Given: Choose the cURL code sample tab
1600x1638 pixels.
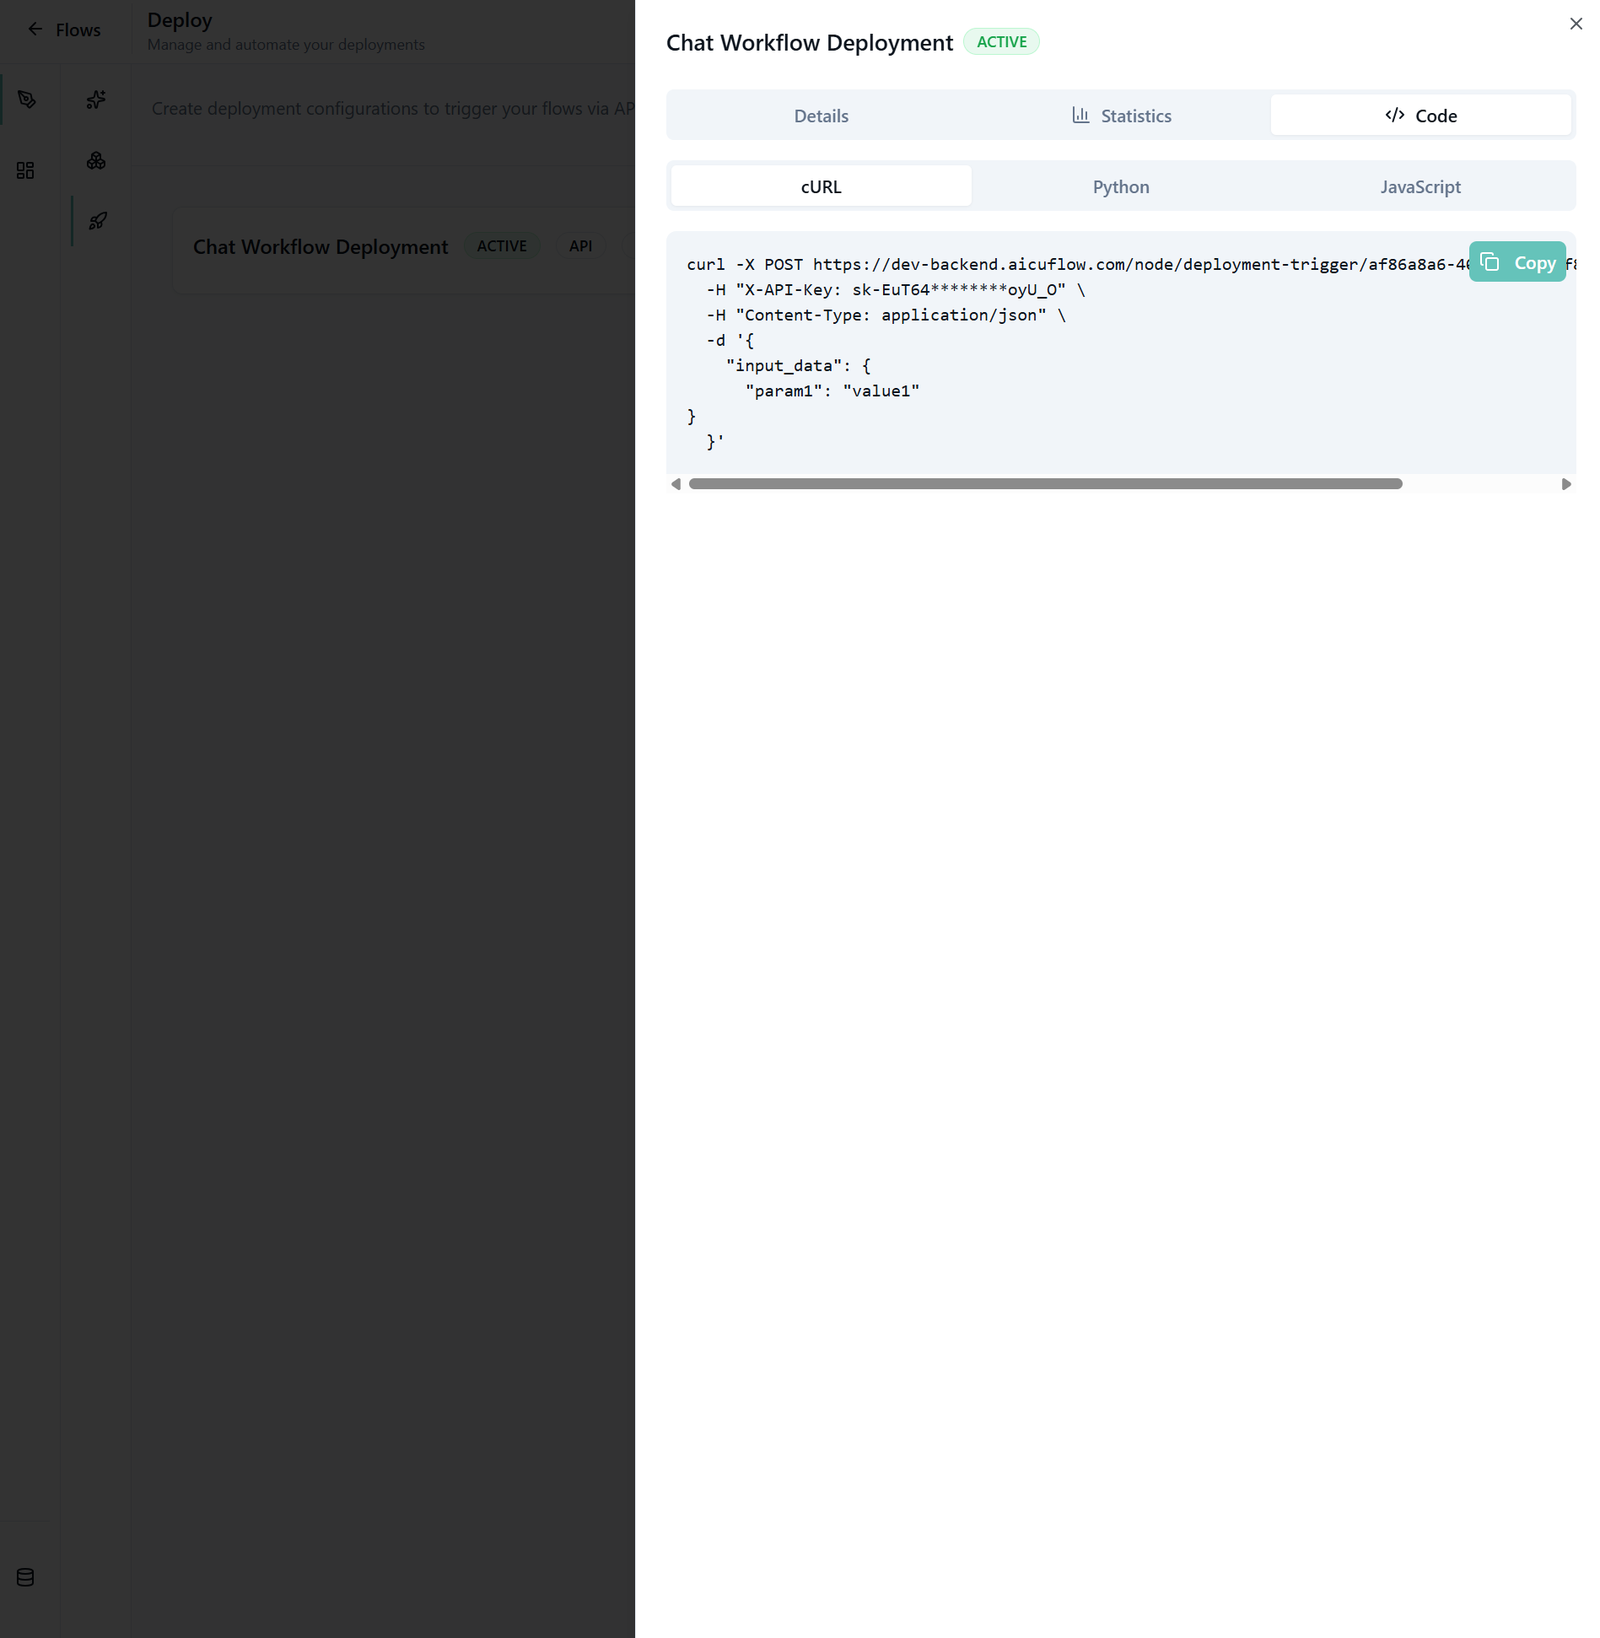Looking at the screenshot, I should coord(821,186).
